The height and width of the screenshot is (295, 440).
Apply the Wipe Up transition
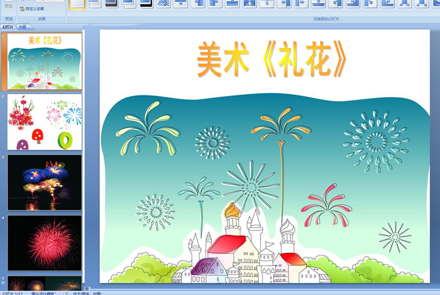point(233,3)
